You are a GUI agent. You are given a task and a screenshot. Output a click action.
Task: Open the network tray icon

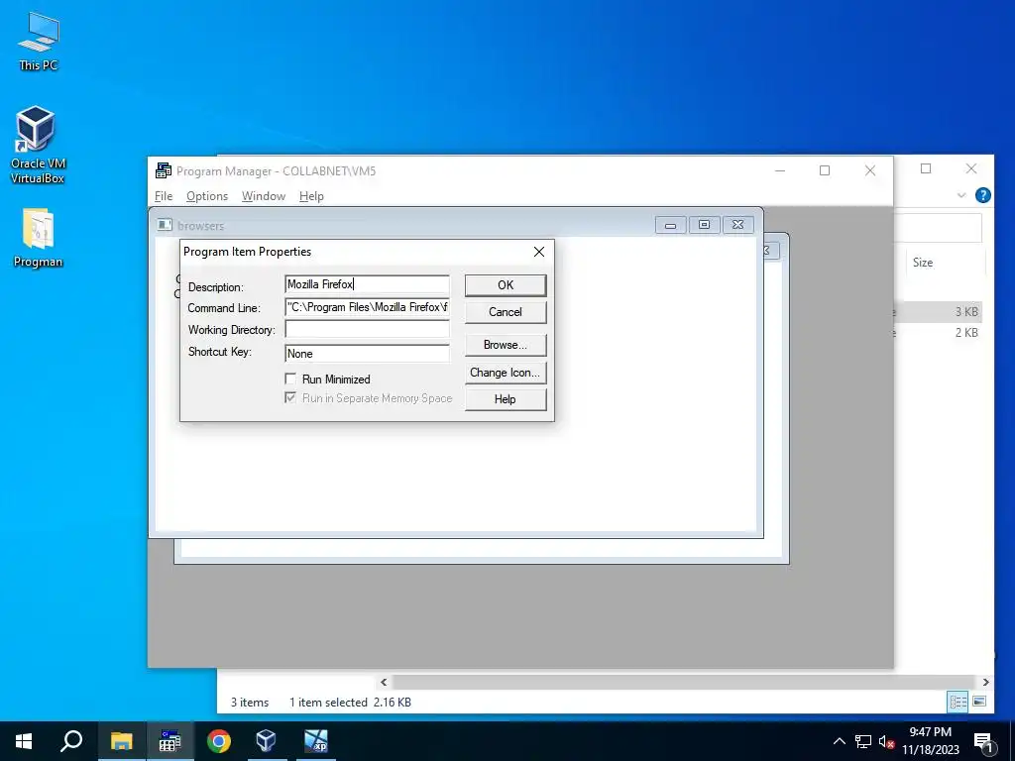click(x=863, y=741)
